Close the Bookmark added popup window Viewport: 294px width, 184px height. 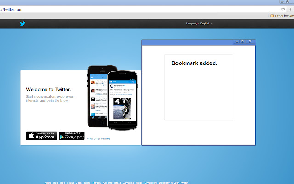250,41
